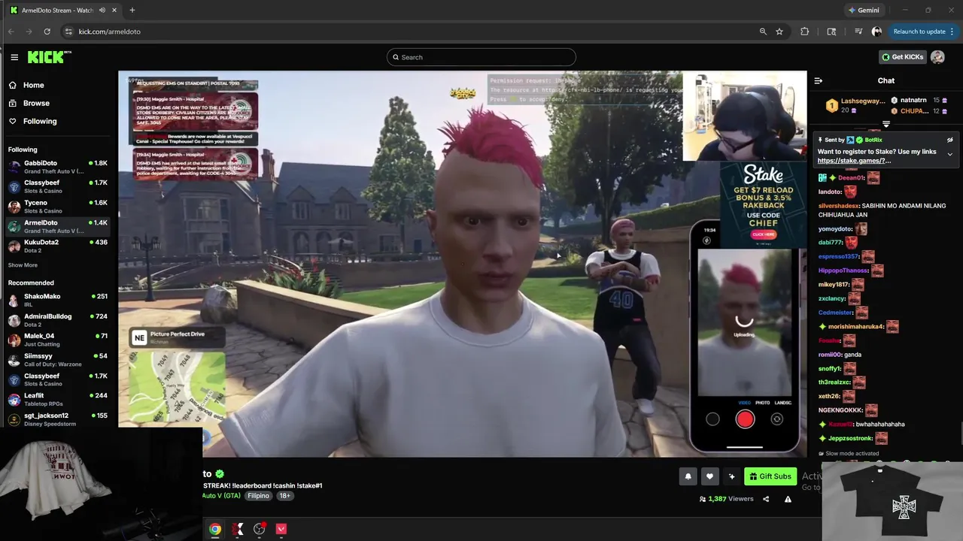
Task: Click the address bar URL kick.com/armeldoto
Action: tap(109, 32)
